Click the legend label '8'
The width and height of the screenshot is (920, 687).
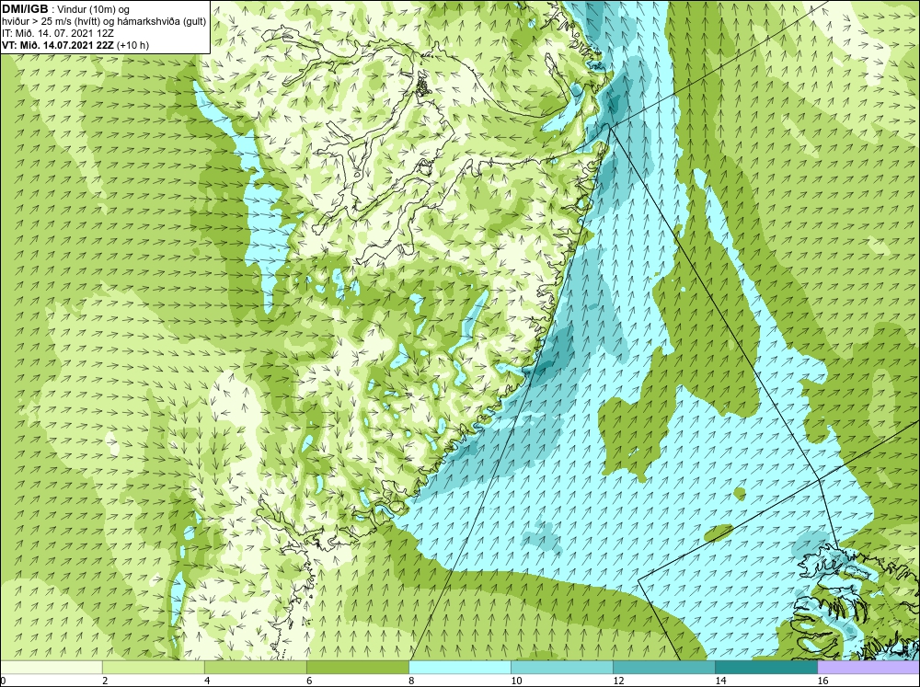[411, 681]
